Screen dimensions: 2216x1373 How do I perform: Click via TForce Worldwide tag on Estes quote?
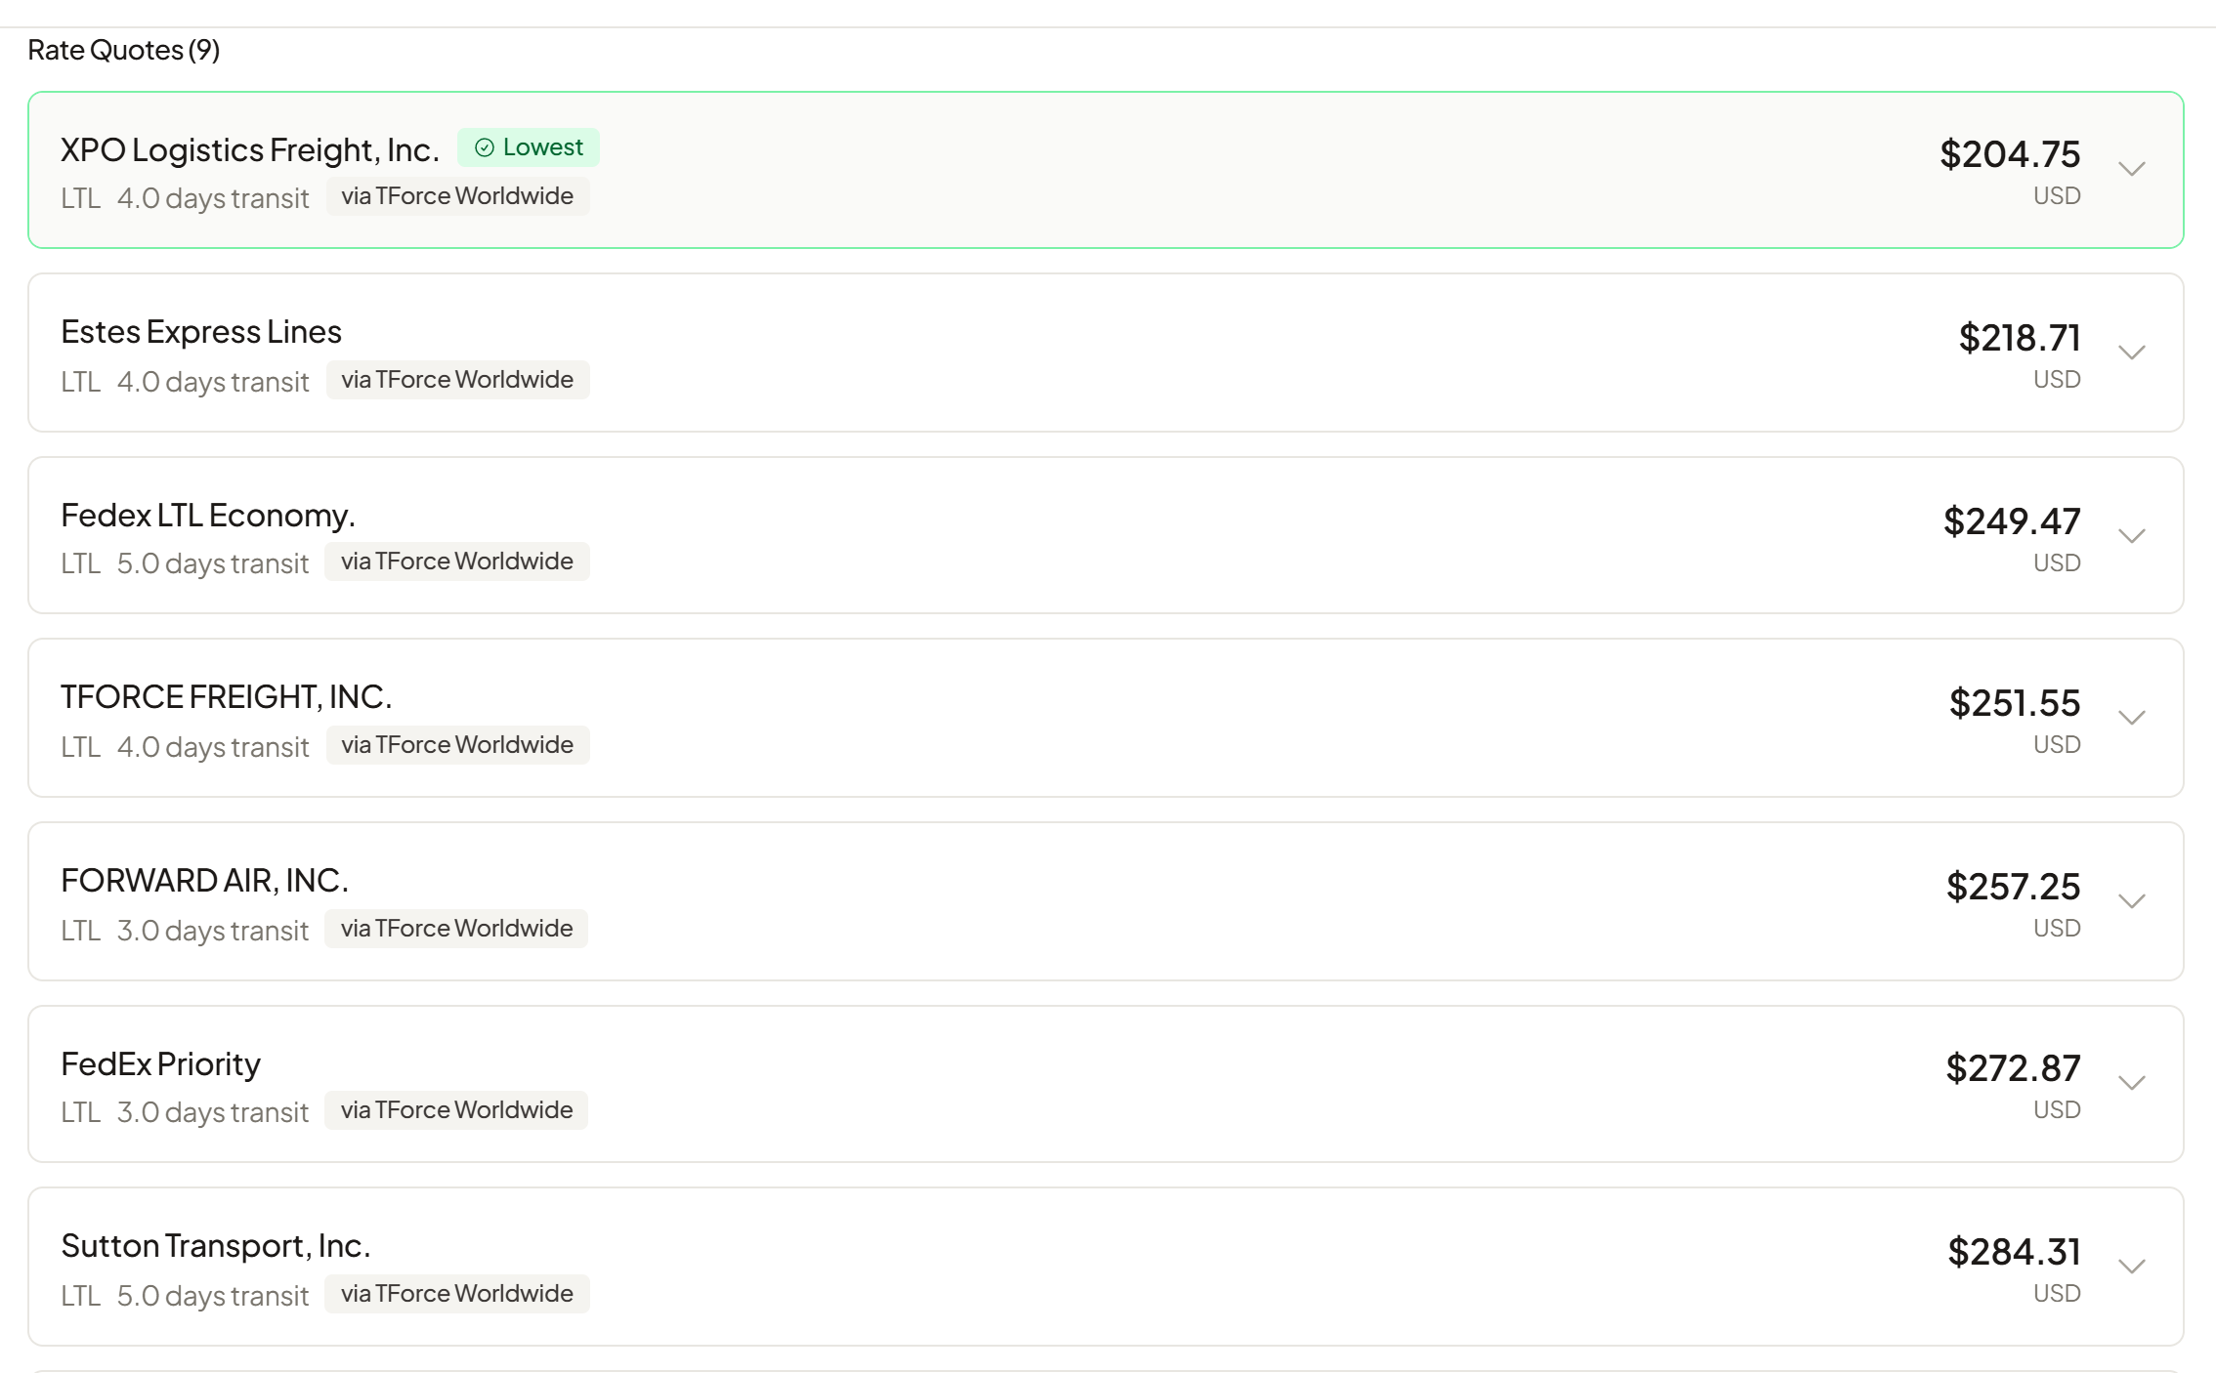click(x=457, y=380)
